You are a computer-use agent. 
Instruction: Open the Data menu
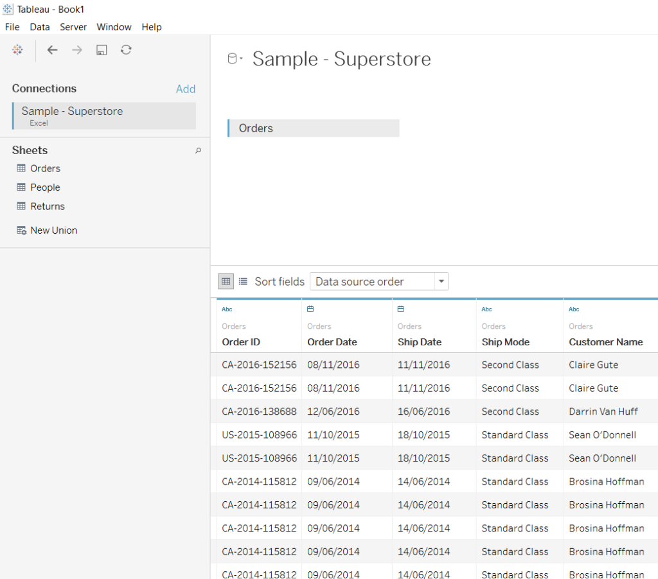pos(40,27)
